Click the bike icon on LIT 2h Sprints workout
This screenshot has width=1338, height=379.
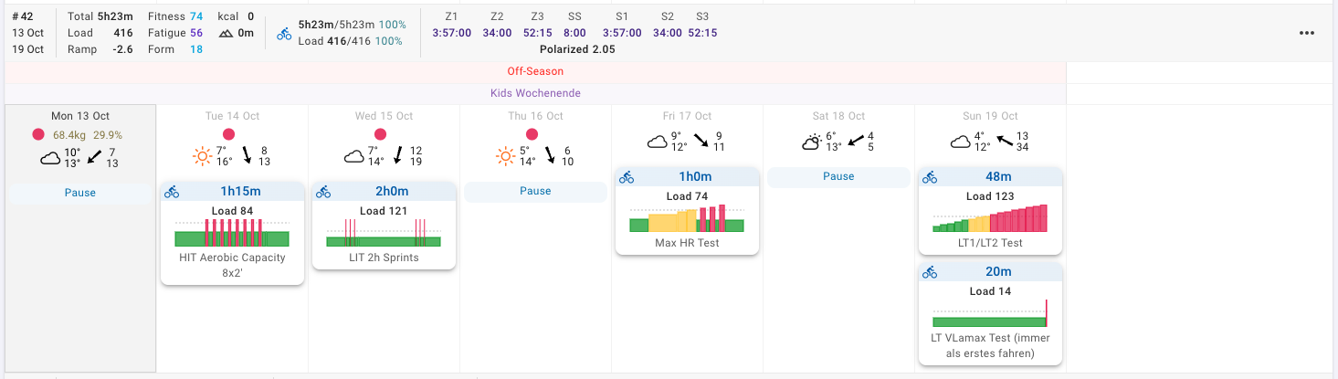pos(322,192)
